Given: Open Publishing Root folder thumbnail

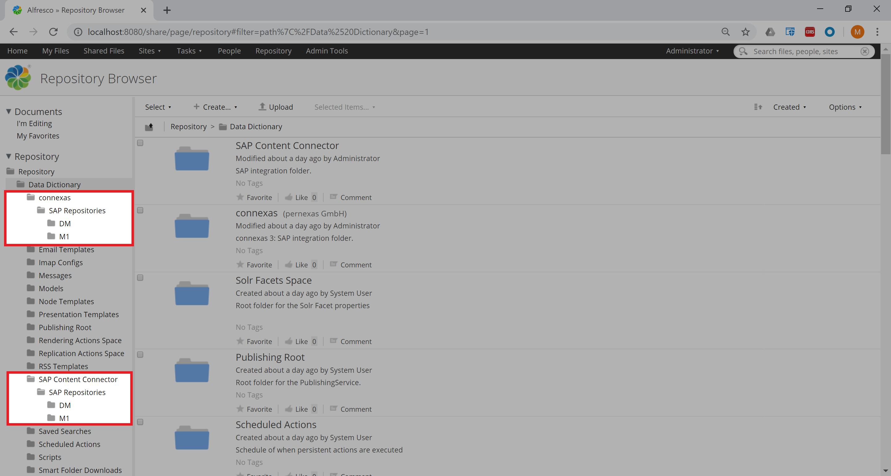Looking at the screenshot, I should point(192,371).
